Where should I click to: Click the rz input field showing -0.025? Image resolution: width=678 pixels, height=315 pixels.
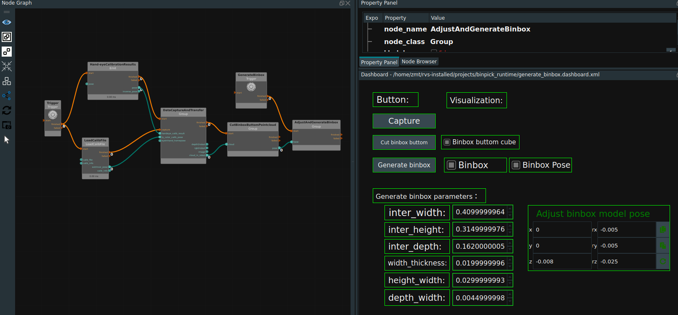click(626, 261)
